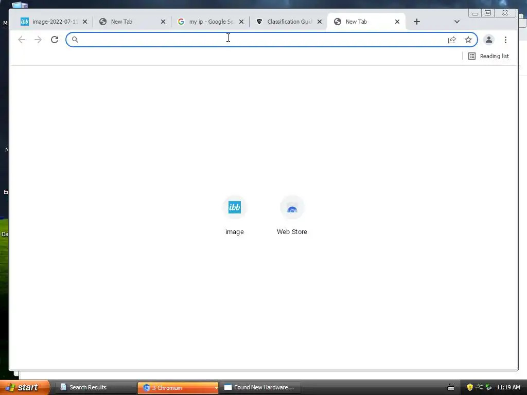The width and height of the screenshot is (527, 395).
Task: Open the Chromium three-dot menu
Action: click(505, 40)
